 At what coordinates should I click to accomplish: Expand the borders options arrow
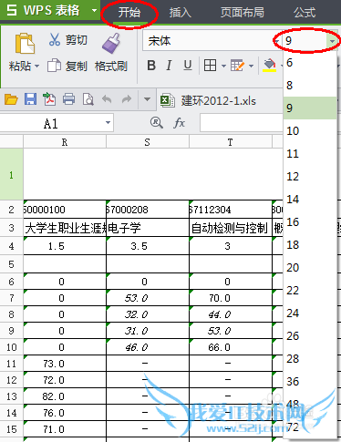point(223,66)
